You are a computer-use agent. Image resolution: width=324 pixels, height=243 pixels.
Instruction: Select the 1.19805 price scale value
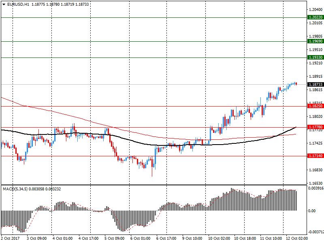316,36
